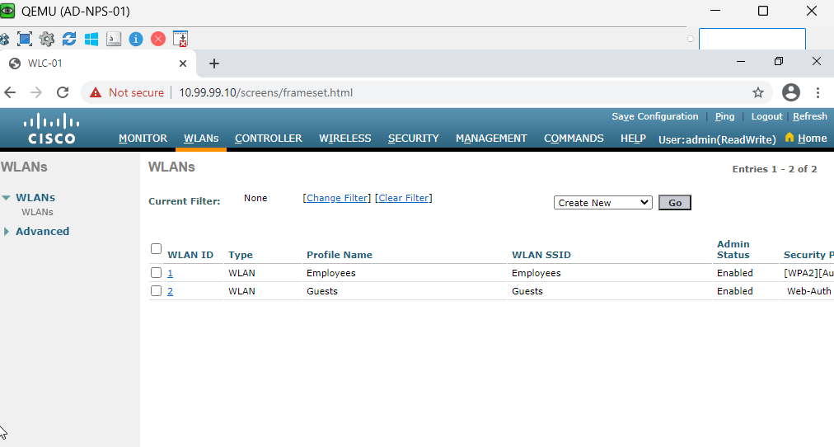
Task: Open the MANAGEMENT menu
Action: 491,139
